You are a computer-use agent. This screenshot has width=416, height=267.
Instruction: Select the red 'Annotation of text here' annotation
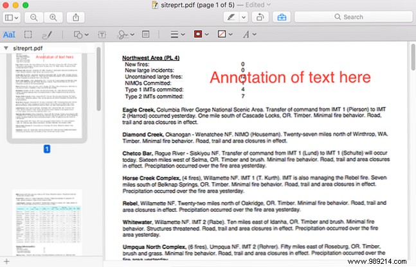click(x=290, y=78)
